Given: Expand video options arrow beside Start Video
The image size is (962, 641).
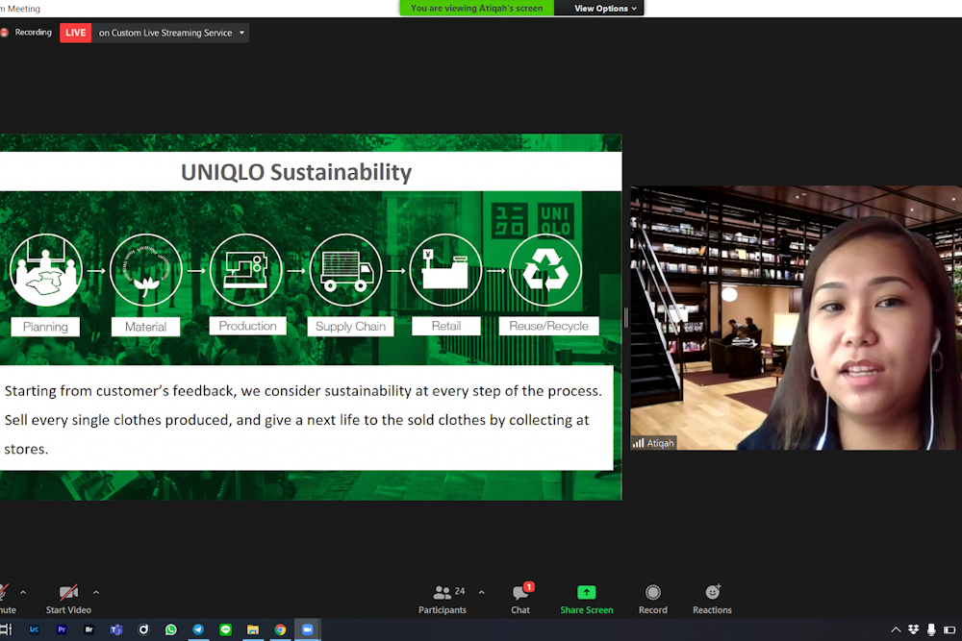Looking at the screenshot, I should (x=96, y=592).
